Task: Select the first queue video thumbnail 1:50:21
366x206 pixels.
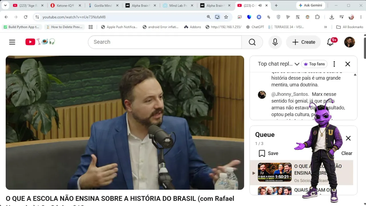Action: (x=274, y=173)
